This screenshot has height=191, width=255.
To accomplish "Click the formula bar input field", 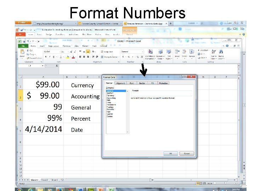I will (x=148, y=69).
